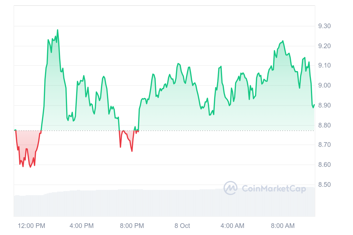
Task: Click the red dip after 8:00 PM
Action: tap(132, 151)
